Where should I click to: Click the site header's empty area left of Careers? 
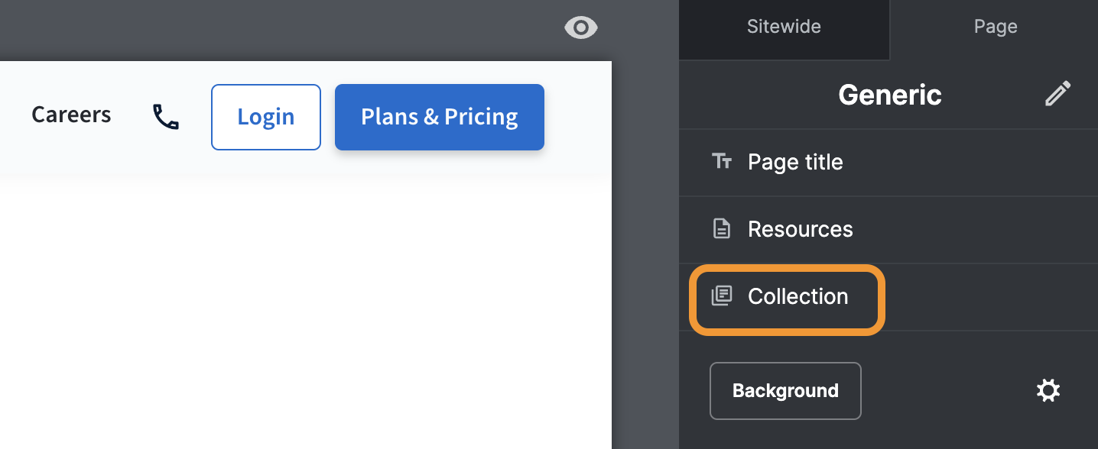[x=11, y=115]
